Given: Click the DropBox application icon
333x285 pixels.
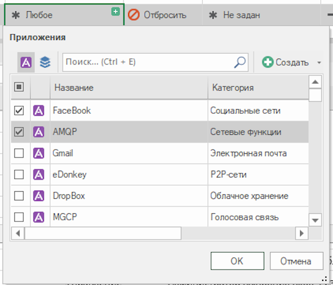Looking at the screenshot, I should (x=39, y=196).
